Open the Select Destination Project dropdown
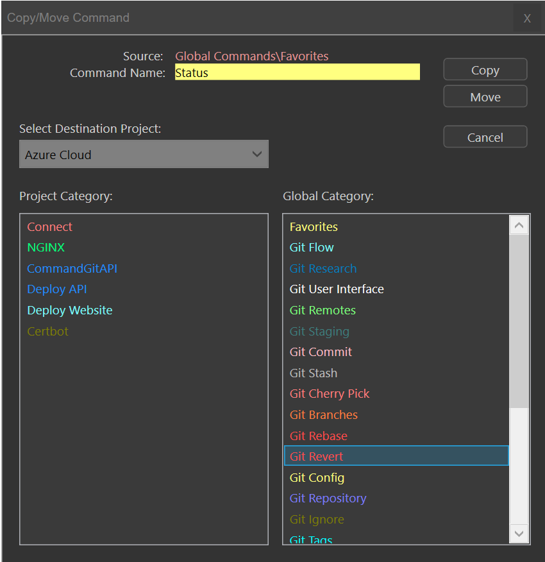The height and width of the screenshot is (562, 545). point(144,155)
